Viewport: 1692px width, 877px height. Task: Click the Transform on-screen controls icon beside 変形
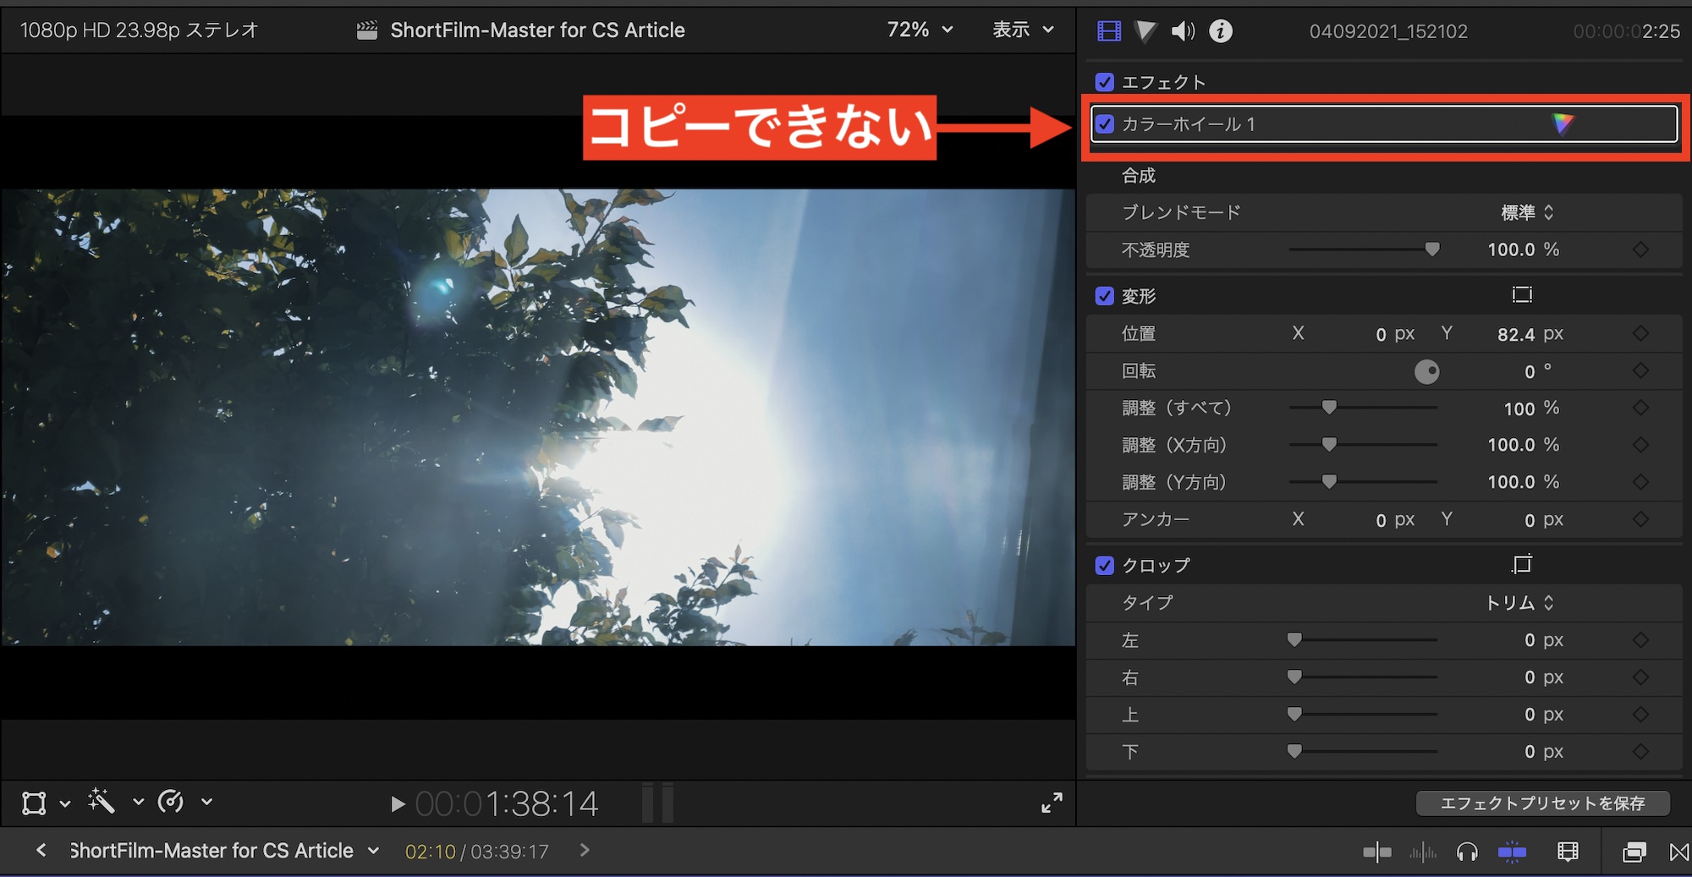[1521, 295]
